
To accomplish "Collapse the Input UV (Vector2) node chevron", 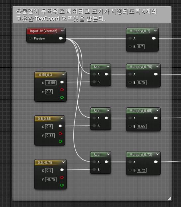I will point(62,31).
